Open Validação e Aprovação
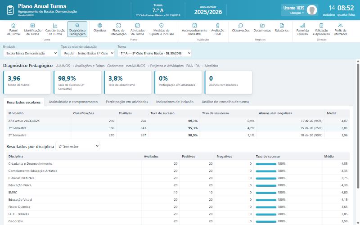Screen dimensions: 360x225 pyautogui.click(x=321, y=29)
